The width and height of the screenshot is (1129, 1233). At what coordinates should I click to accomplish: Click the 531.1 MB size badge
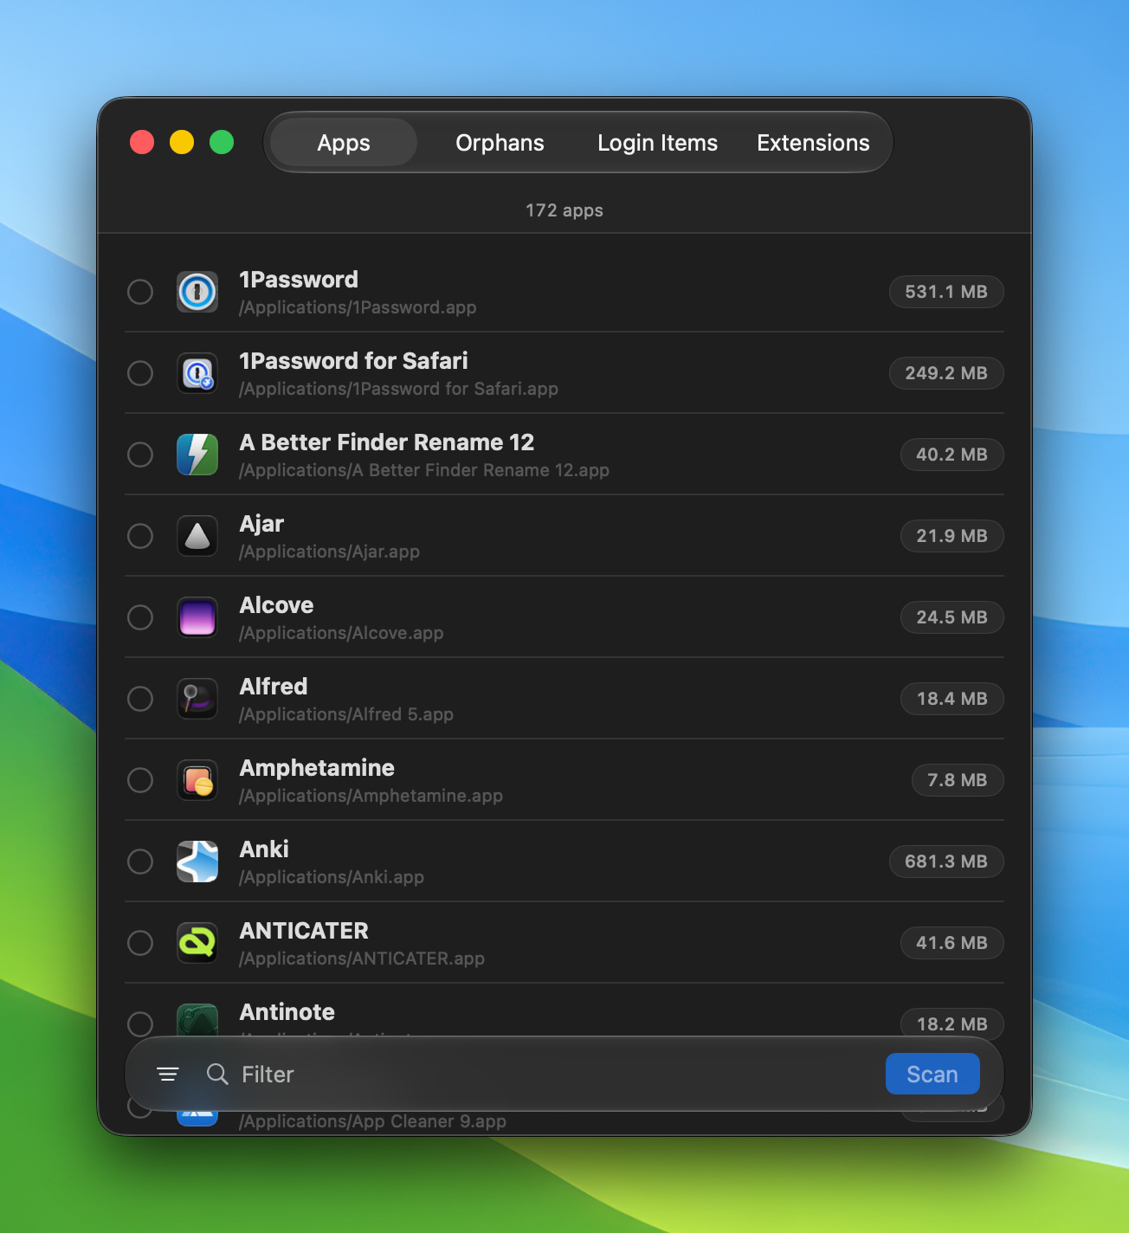pos(946,292)
